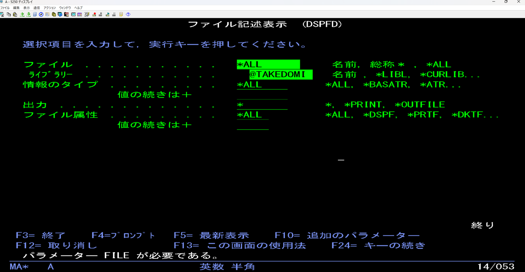Click the *ALL, *DSPF, *PRTF, *DKTF... hint text
Image resolution: width=525 pixels, height=272 pixels.
pos(412,115)
